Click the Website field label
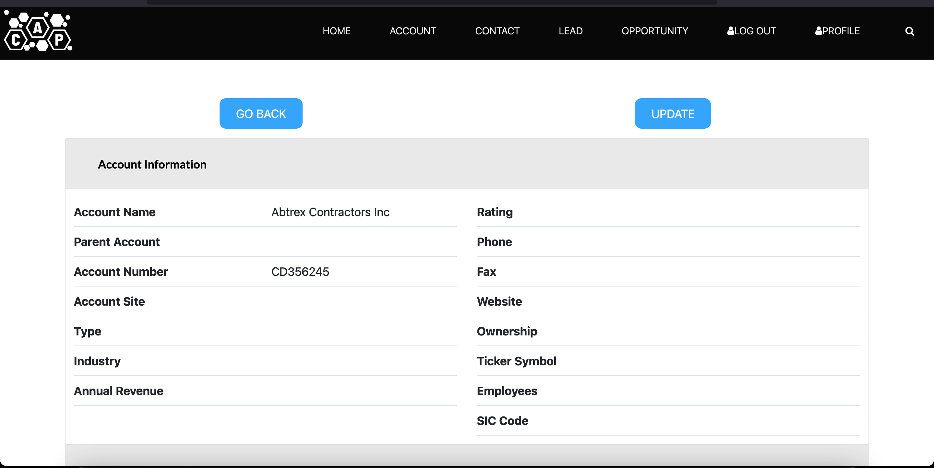The width and height of the screenshot is (934, 468). coord(499,301)
